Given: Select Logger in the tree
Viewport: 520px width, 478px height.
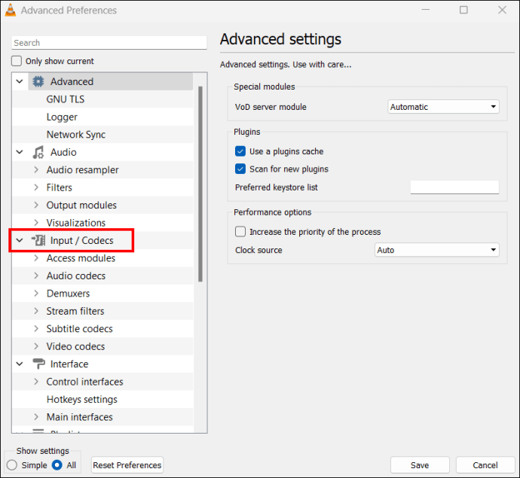Looking at the screenshot, I should pos(62,117).
